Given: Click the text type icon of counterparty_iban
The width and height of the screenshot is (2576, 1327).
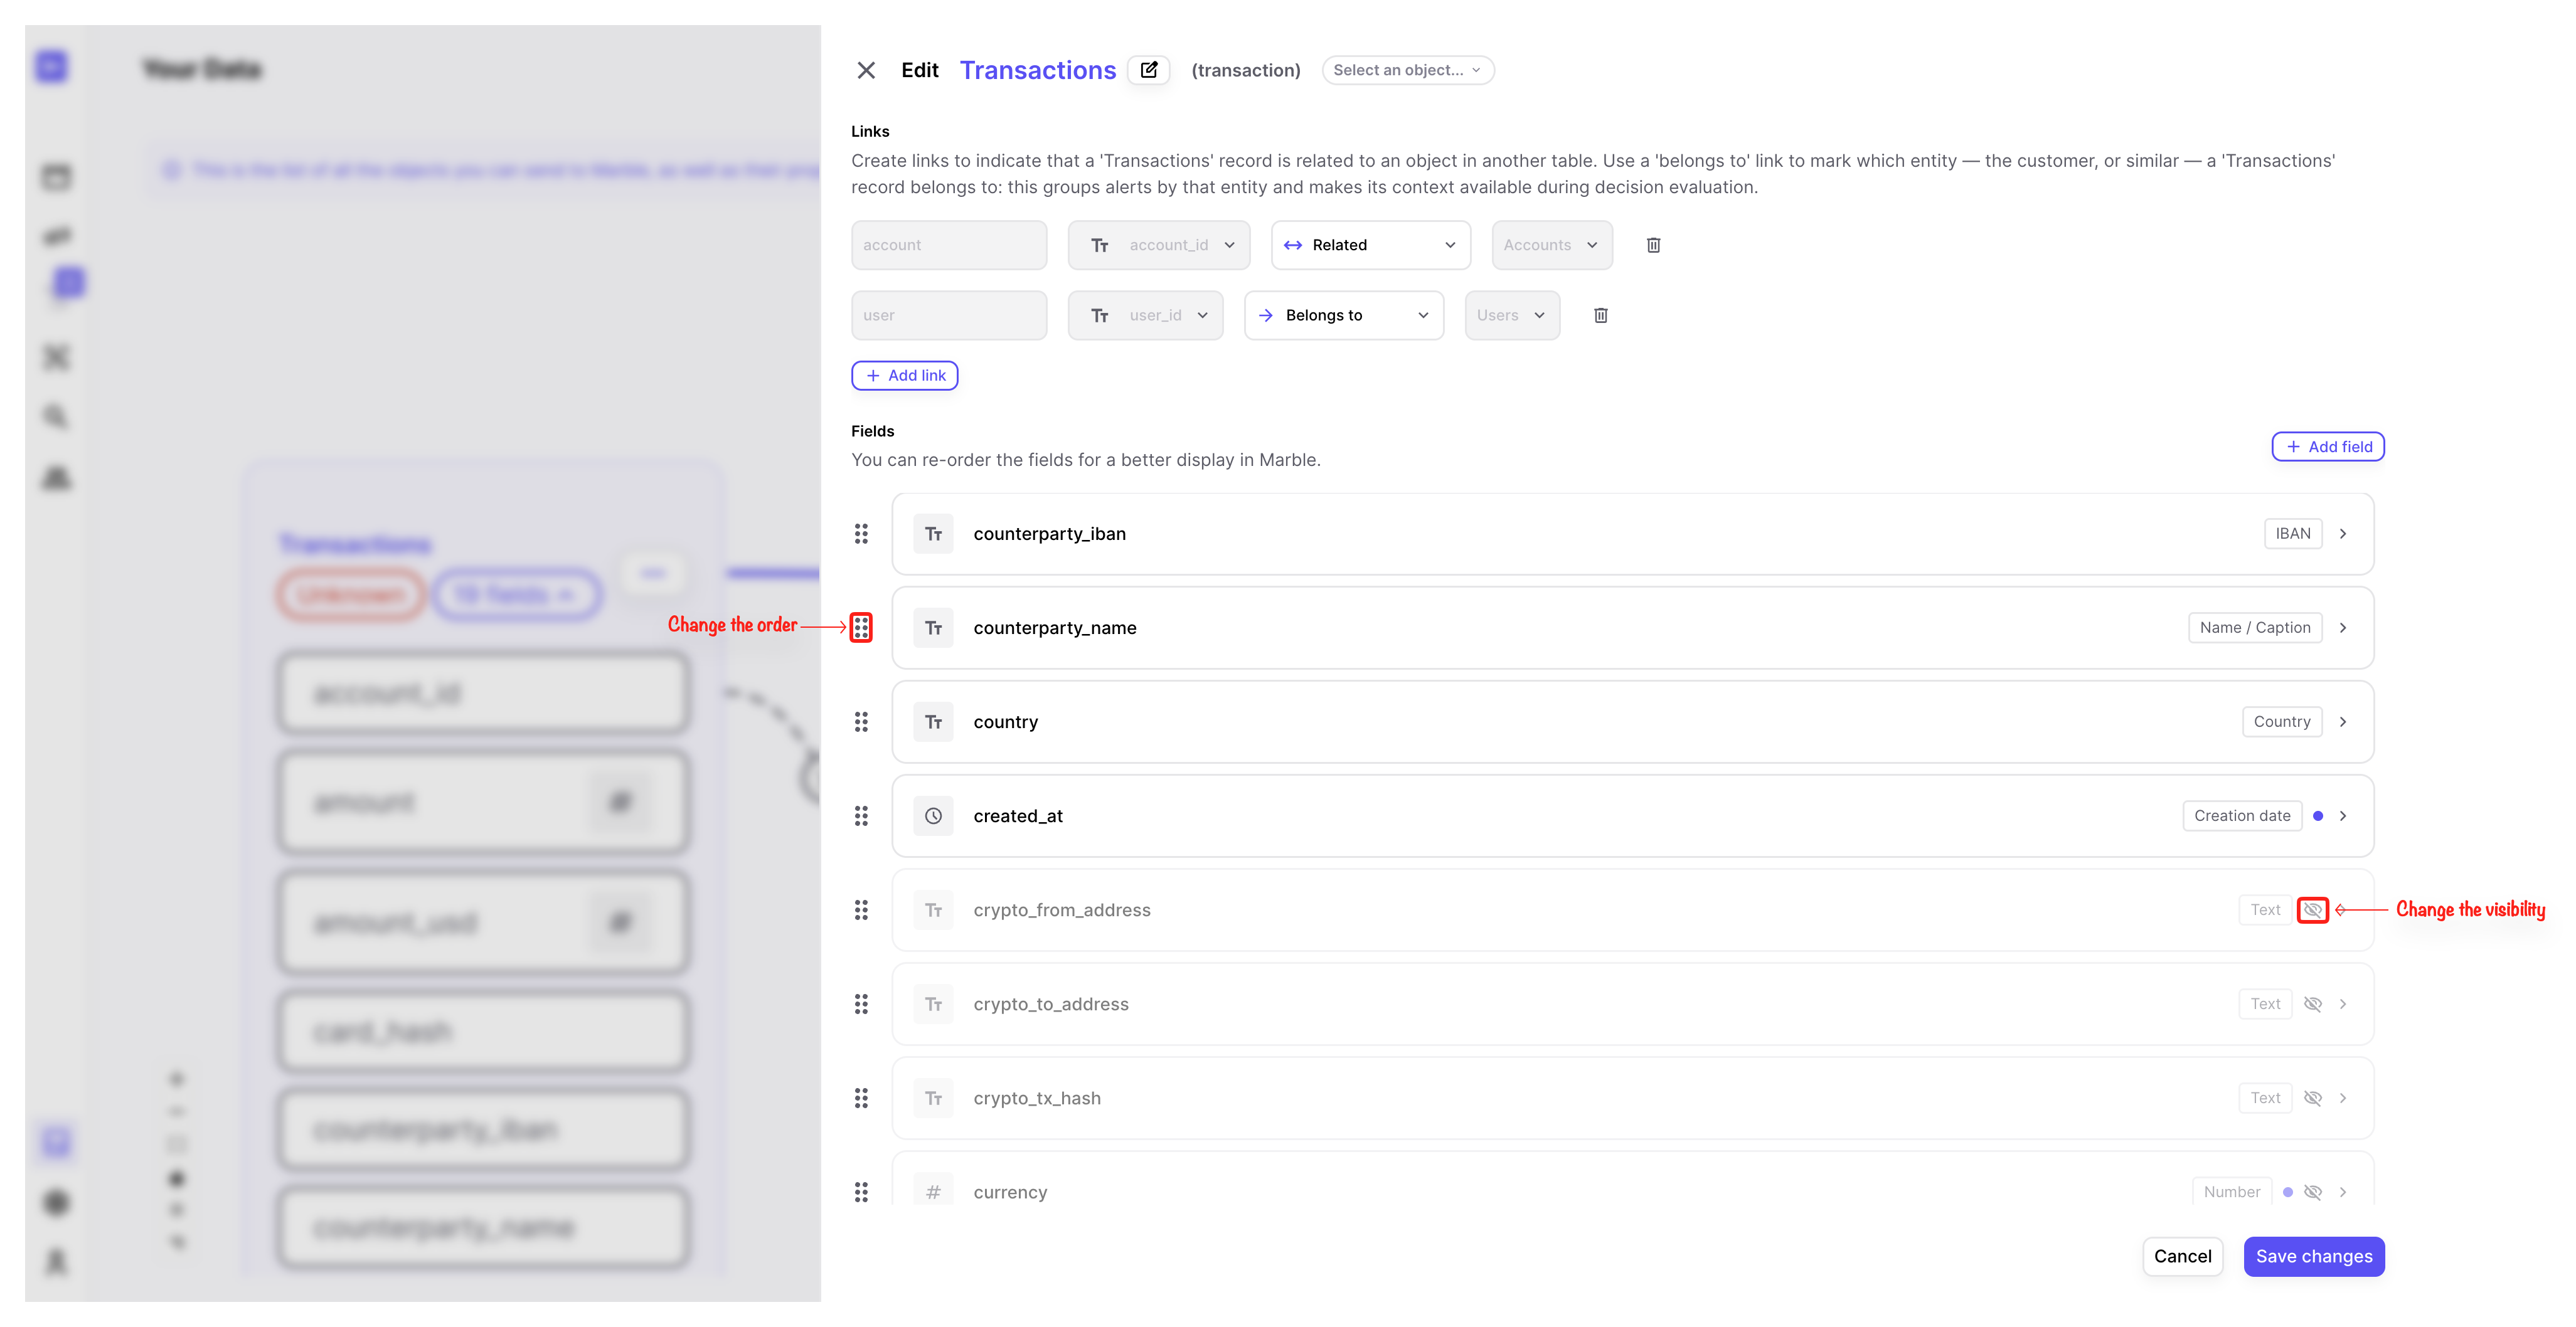Looking at the screenshot, I should pos(933,534).
